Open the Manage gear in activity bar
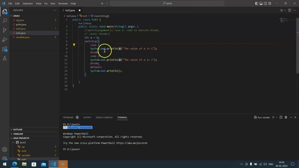 tap(5, 158)
